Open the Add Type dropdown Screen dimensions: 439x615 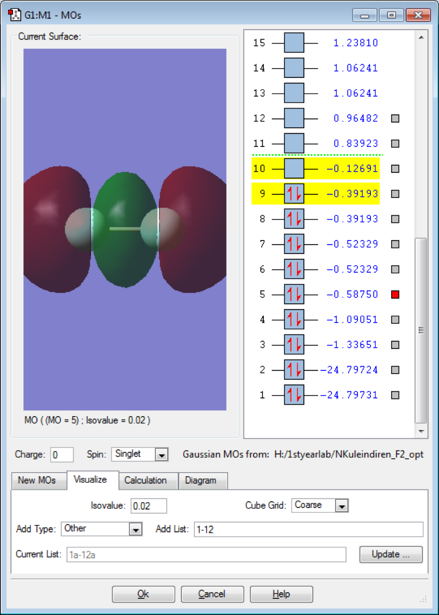135,529
